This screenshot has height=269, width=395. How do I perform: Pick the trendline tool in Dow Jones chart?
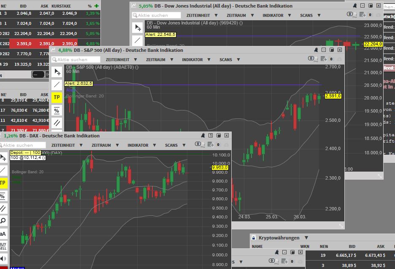[138, 40]
